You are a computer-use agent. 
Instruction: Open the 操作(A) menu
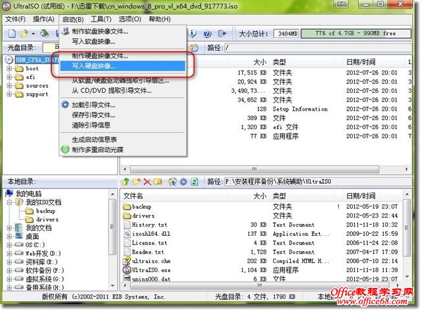pos(44,19)
